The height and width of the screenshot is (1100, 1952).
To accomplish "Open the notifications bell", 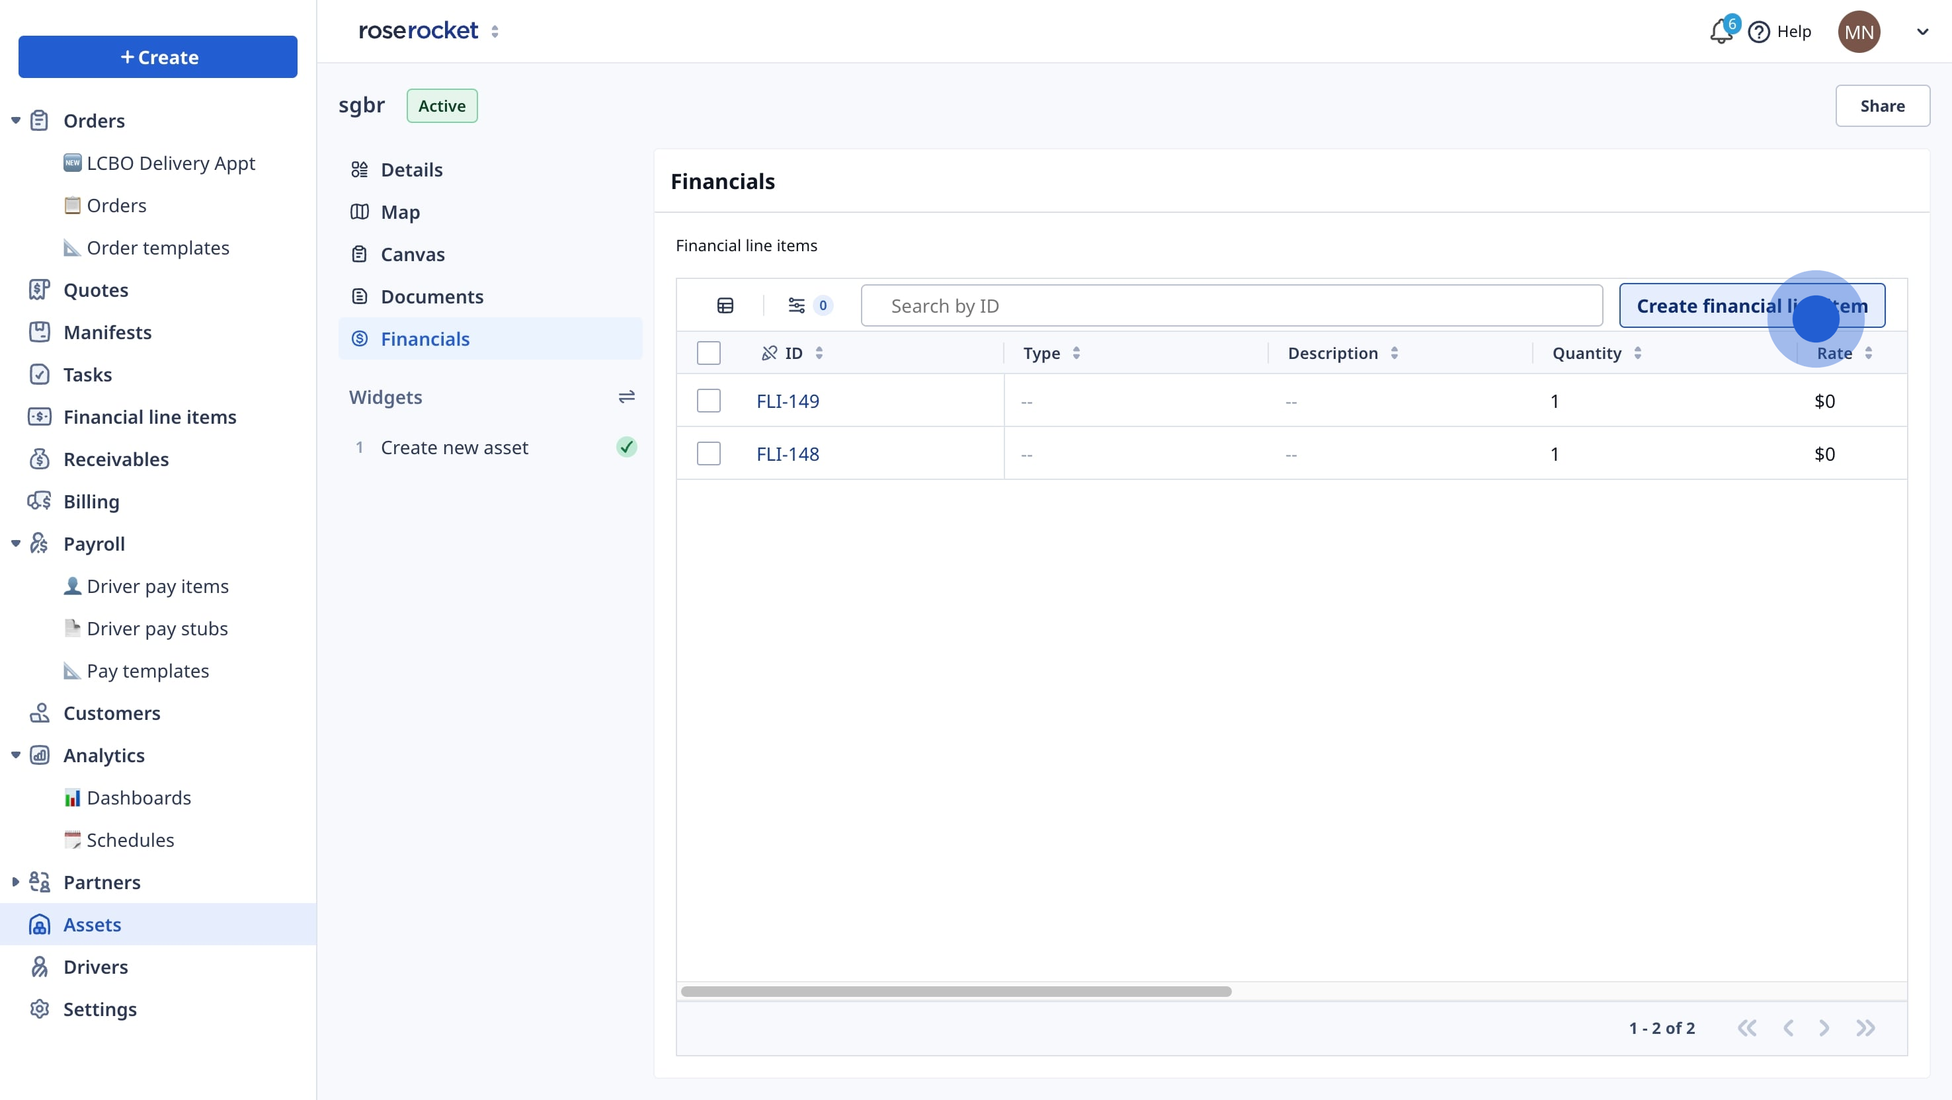I will pos(1720,32).
